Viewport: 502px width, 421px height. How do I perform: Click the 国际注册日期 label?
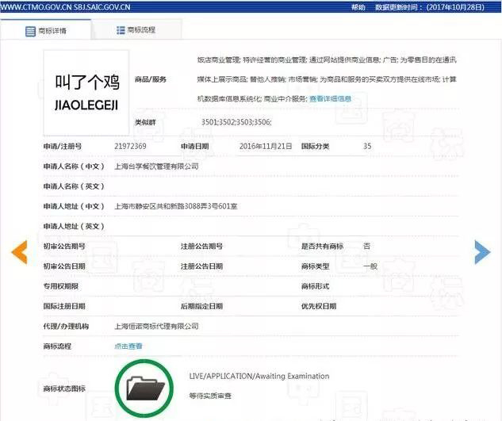(64, 306)
